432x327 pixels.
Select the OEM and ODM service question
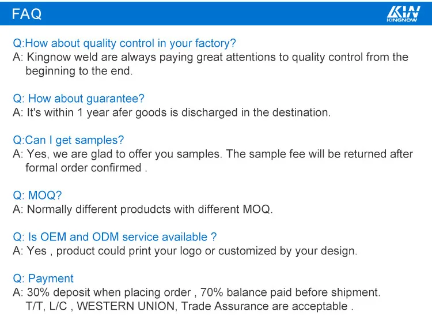tap(115, 237)
